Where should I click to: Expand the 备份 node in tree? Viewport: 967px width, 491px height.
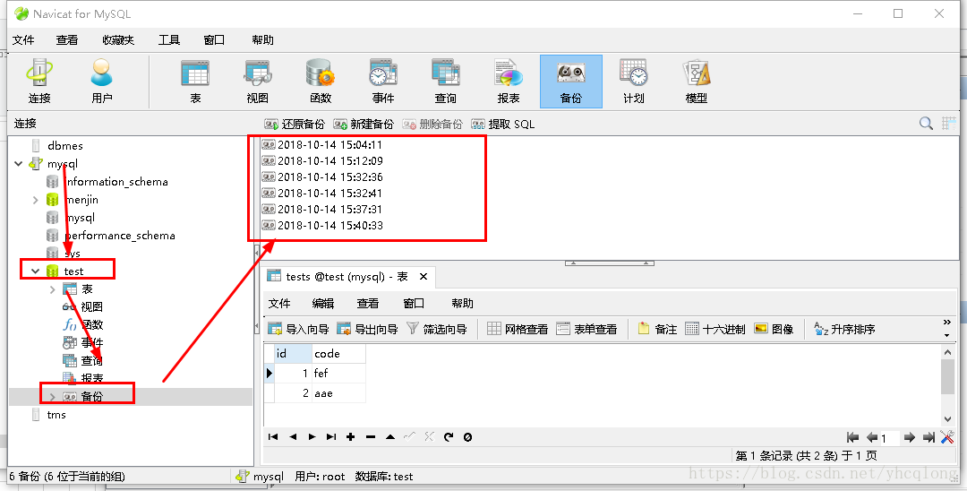pos(53,397)
